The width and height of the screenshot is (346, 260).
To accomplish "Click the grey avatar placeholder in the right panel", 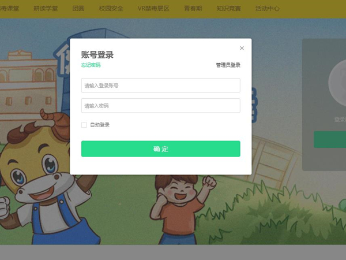I will tap(337, 82).
